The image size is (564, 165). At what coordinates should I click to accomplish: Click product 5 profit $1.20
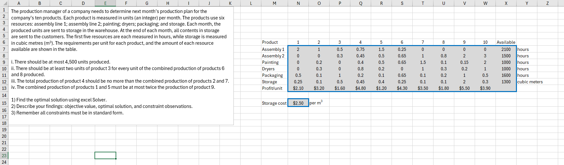381,88
